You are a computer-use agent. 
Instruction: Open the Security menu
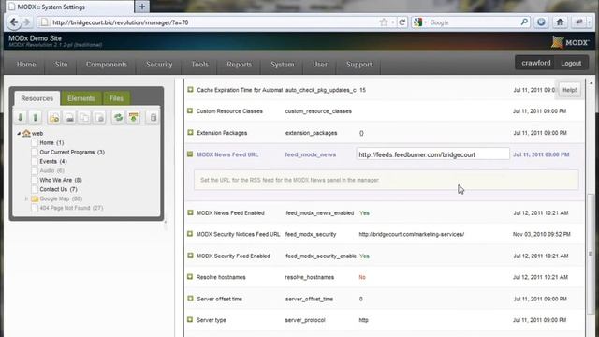click(159, 65)
